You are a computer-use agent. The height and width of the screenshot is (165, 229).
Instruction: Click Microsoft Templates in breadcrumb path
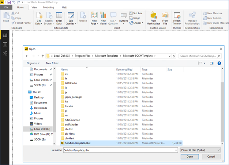coord(106,56)
